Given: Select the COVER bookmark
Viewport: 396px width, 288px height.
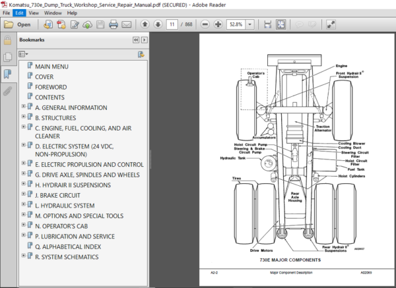Looking at the screenshot, I should (44, 77).
